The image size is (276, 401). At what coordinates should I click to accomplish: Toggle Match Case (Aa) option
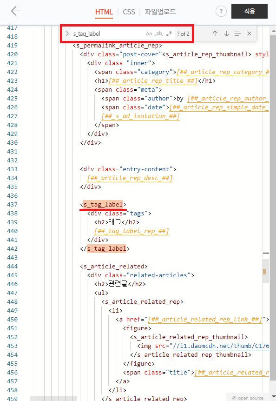tap(149, 33)
